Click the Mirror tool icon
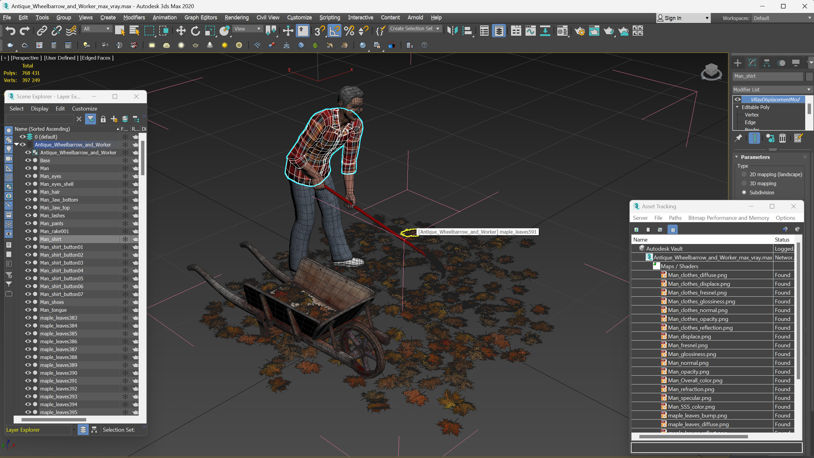Image resolution: width=814 pixels, height=458 pixels. pos(453,31)
